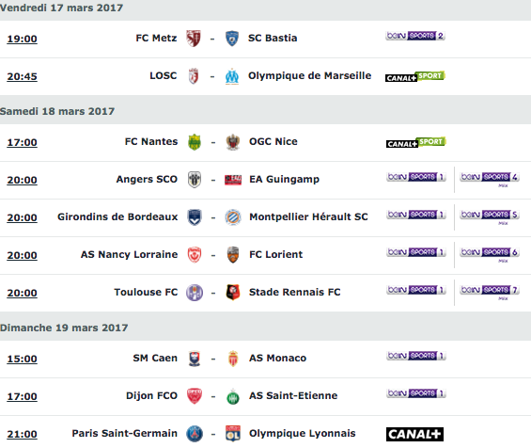The height and width of the screenshot is (448, 531).
Task: Click Canal+ Sport logo for Nantes match
Action: [416, 142]
